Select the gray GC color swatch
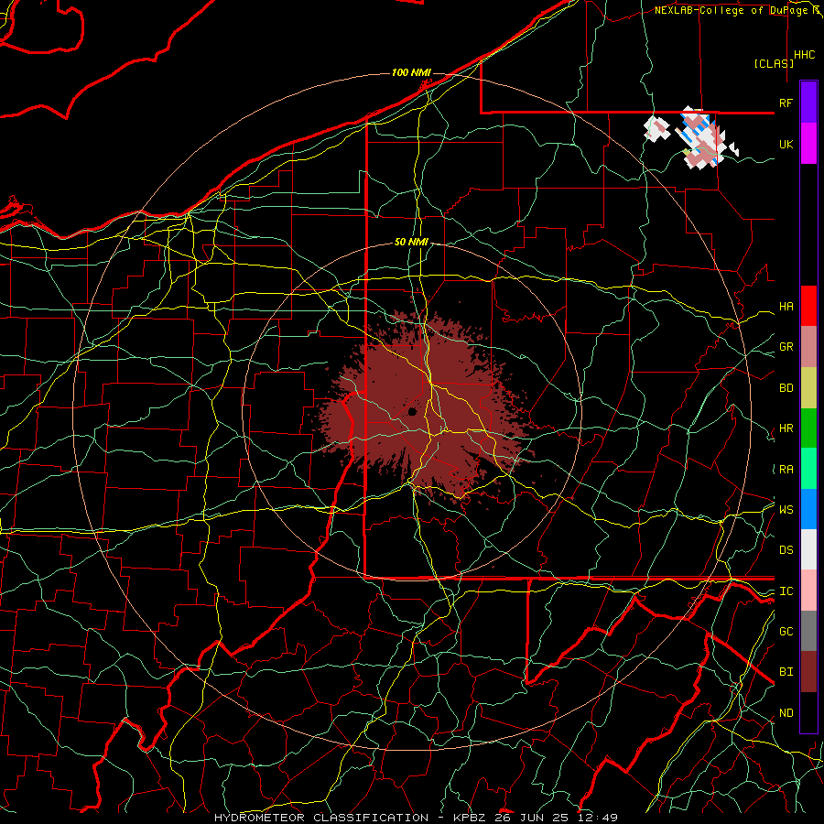Screen dimensions: 824x824 [808, 631]
